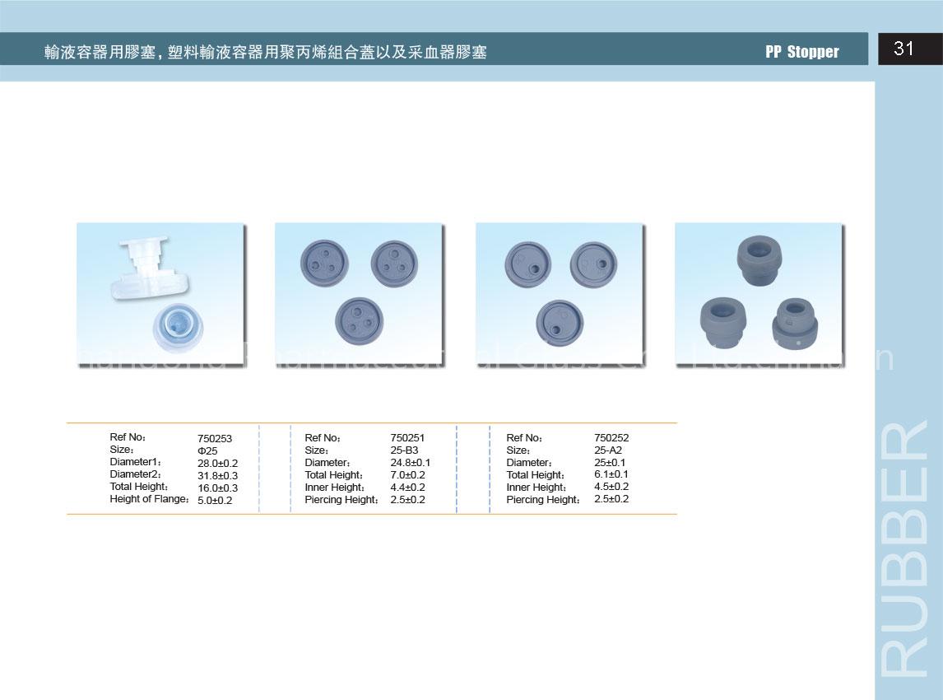
Task: Select 'Inner Height:' label in the 25-A2 column
Action: pos(536,488)
